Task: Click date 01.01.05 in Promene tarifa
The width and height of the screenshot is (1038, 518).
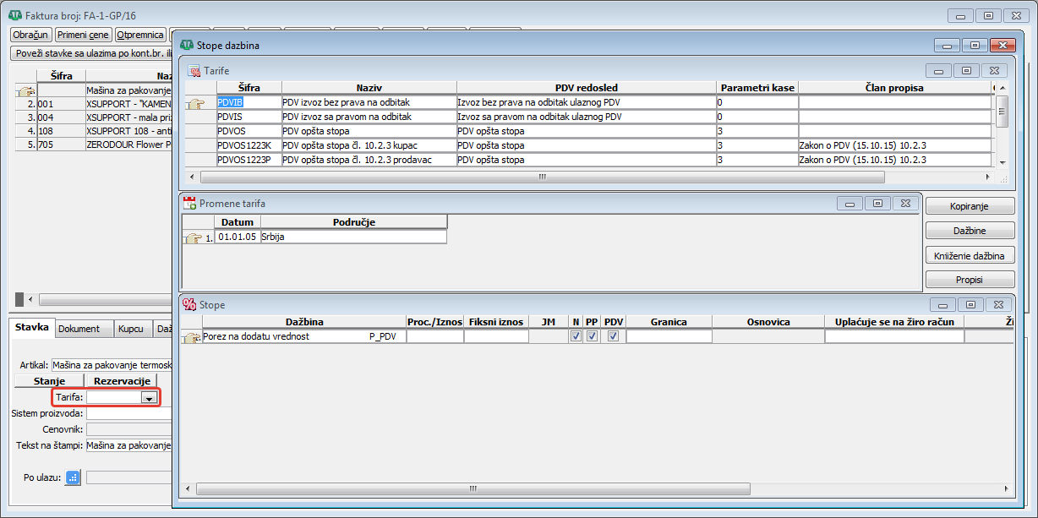Action: [238, 237]
